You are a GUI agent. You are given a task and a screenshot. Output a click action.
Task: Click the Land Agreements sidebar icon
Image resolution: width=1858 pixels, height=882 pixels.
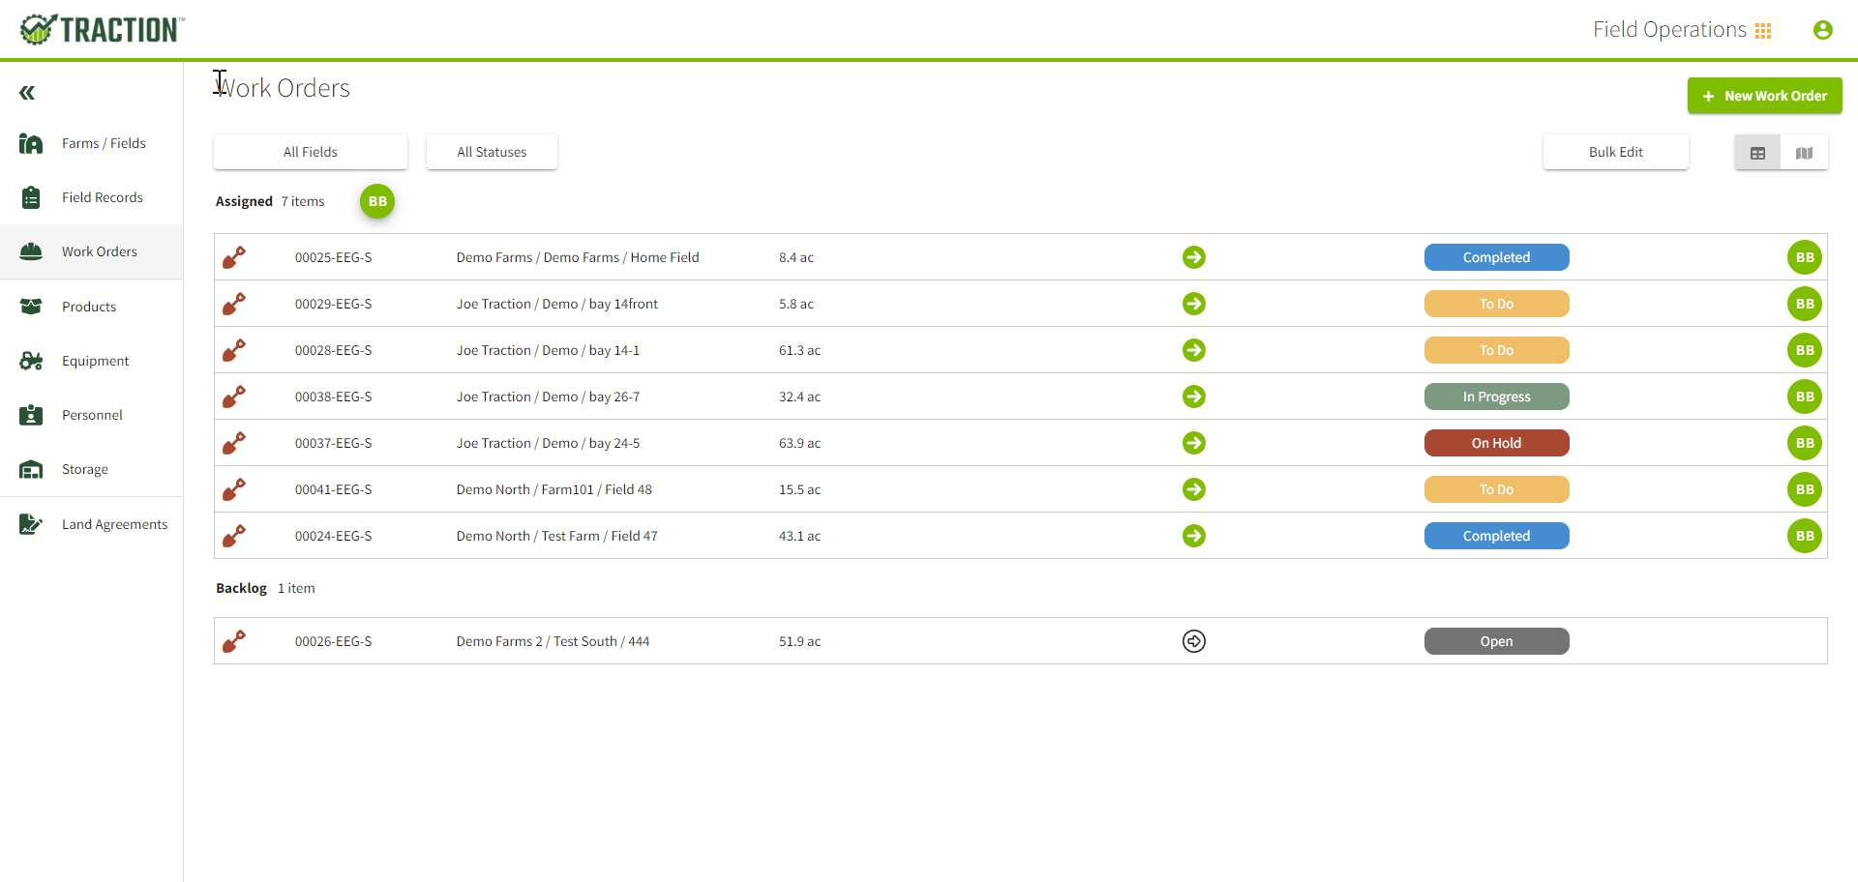coord(31,524)
